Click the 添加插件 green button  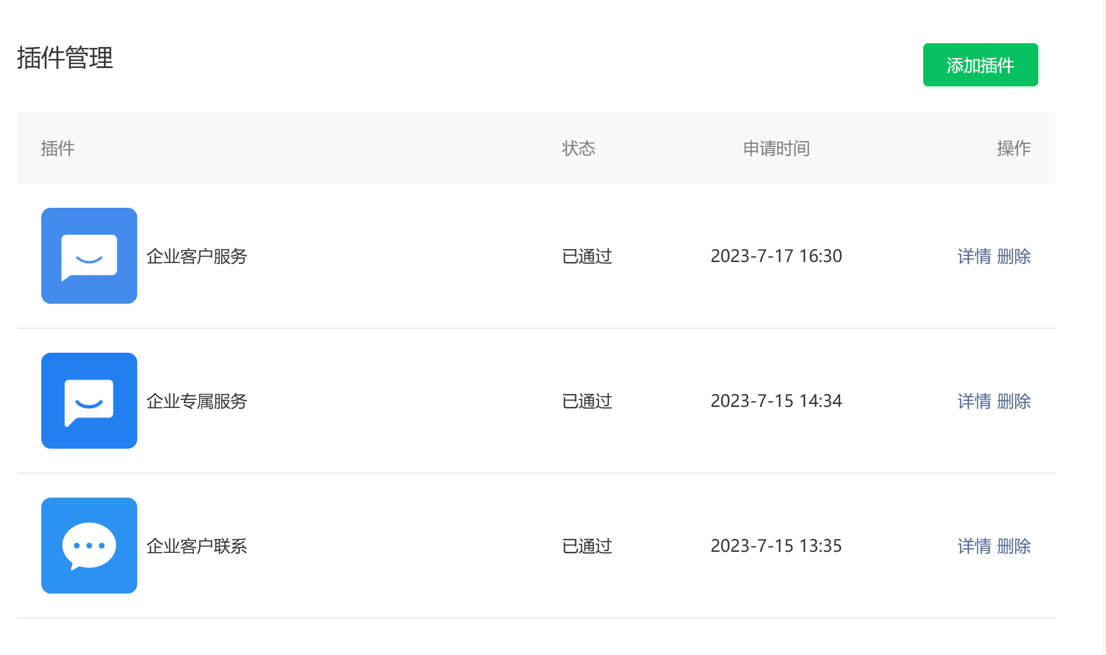[980, 65]
